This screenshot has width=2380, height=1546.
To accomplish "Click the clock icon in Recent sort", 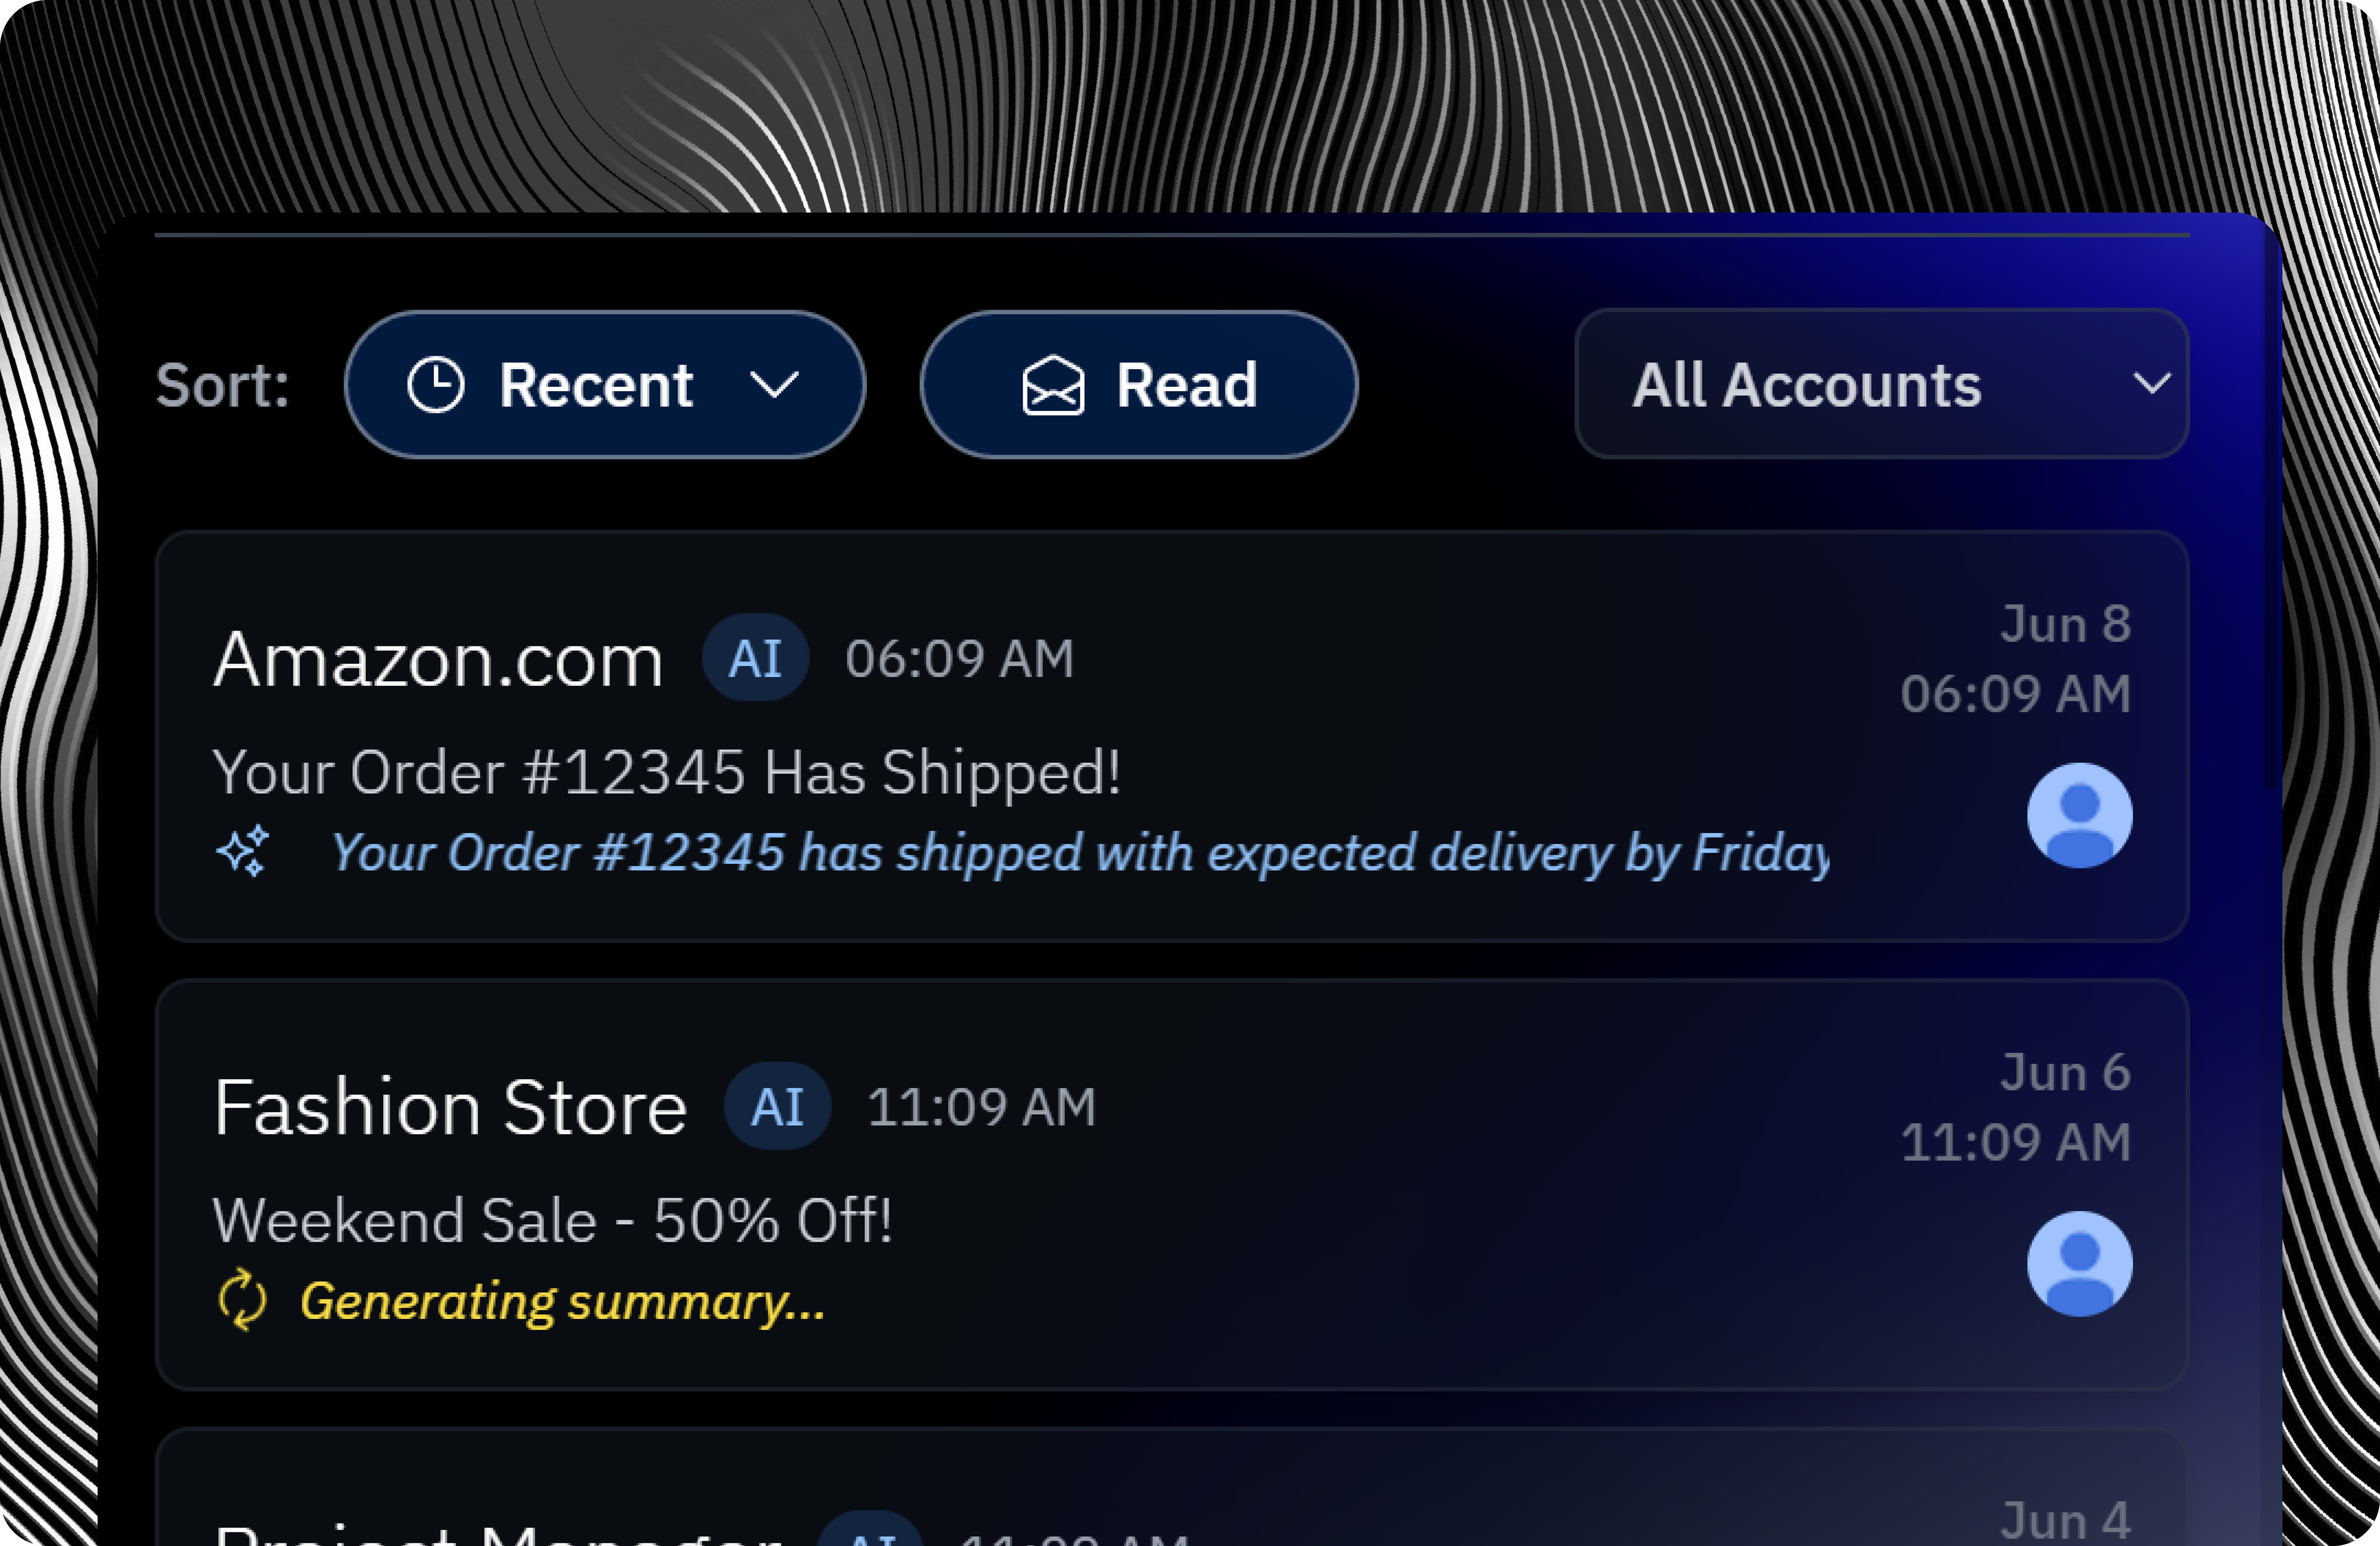I will (x=436, y=385).
